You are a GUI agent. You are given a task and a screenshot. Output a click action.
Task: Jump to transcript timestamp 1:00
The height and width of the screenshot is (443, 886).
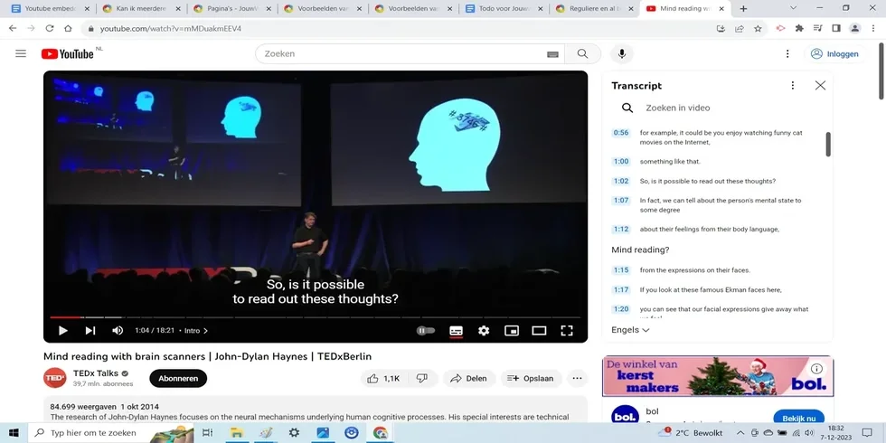coord(621,162)
